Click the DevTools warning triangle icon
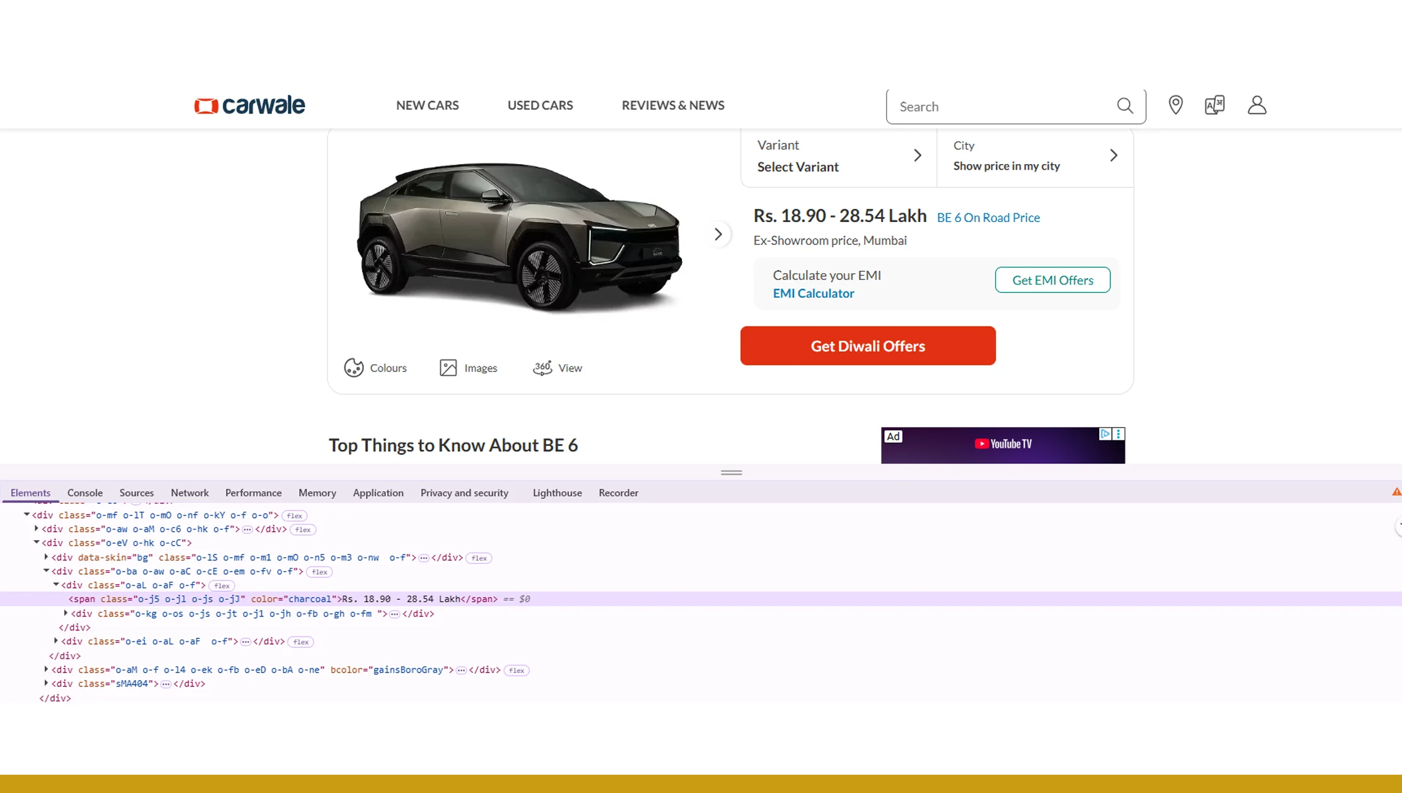Image resolution: width=1402 pixels, height=793 pixels. (1396, 491)
